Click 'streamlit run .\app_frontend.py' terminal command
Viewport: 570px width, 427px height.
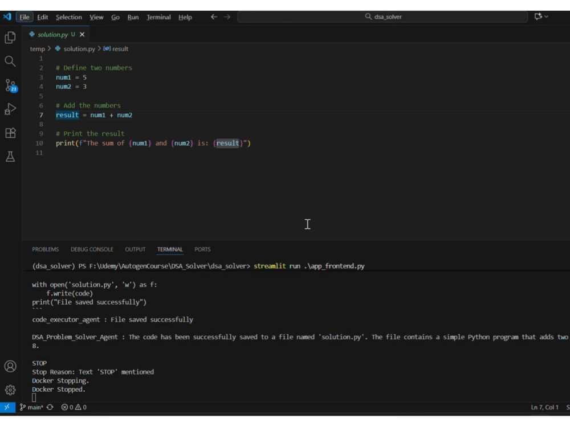[309, 266]
